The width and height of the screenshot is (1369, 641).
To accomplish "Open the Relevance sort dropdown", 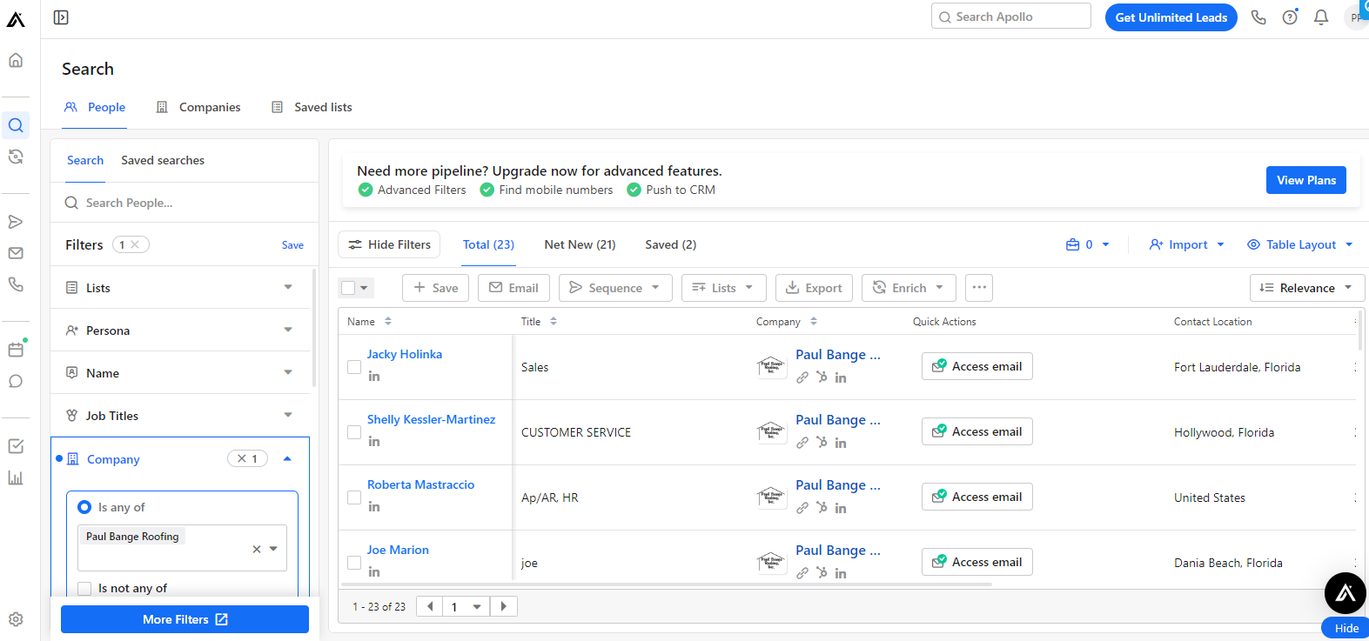I will pyautogui.click(x=1306, y=288).
